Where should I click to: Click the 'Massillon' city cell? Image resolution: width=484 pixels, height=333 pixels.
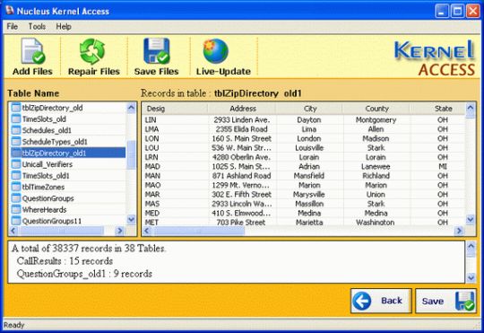309,204
